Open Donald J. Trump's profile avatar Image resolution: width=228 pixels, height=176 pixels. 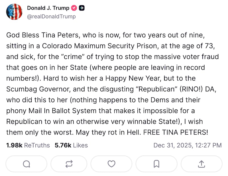coord(14,12)
